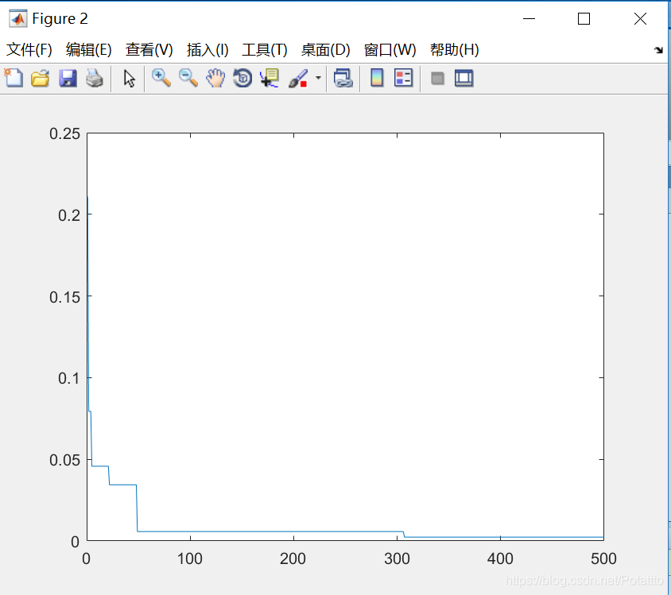Click the x-axis label 500

click(x=603, y=558)
